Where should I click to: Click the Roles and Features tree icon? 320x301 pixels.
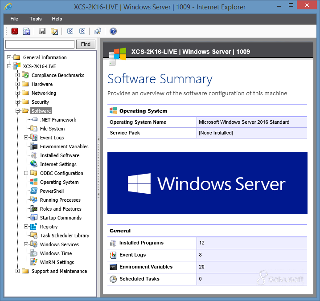click(x=34, y=209)
